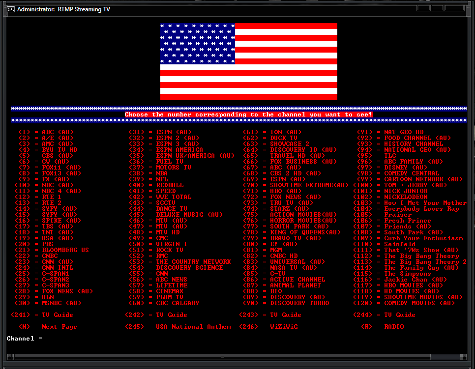Image resolution: width=475 pixels, height=369 pixels.
Task: Click the (35) ESPN UK/AMERICA (AU) row
Action: coord(182,156)
